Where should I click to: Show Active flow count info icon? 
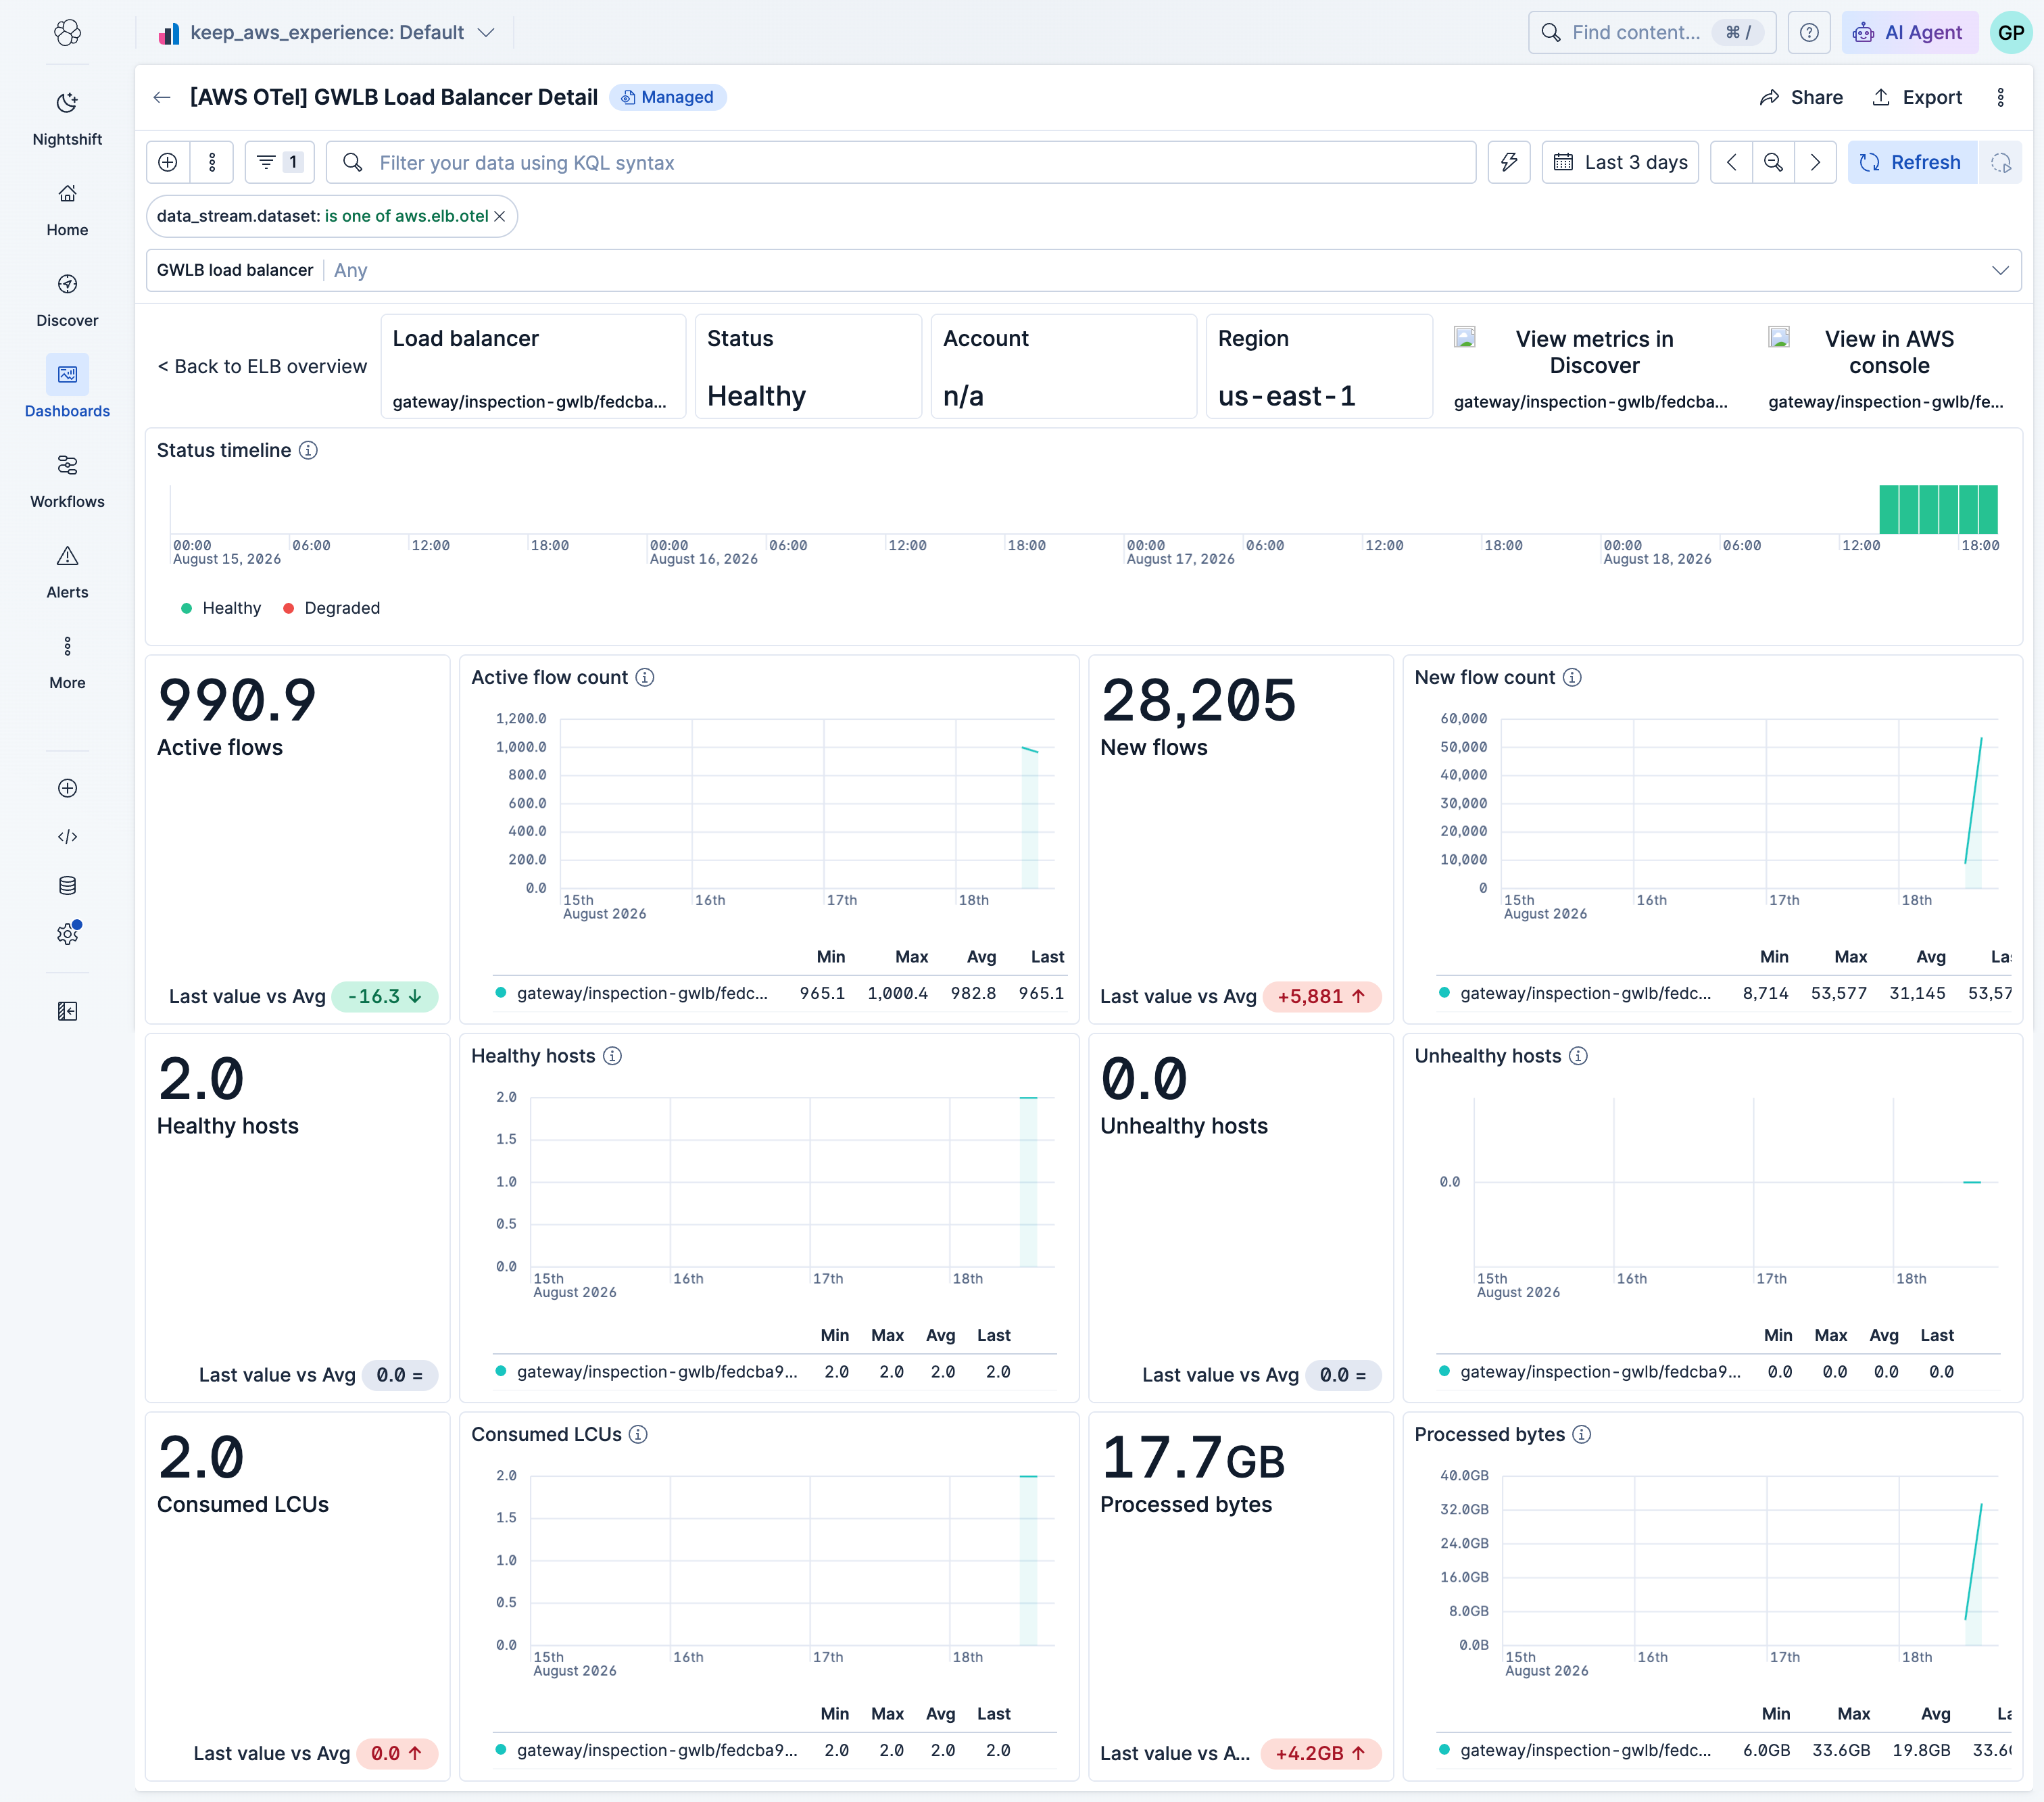pos(645,677)
